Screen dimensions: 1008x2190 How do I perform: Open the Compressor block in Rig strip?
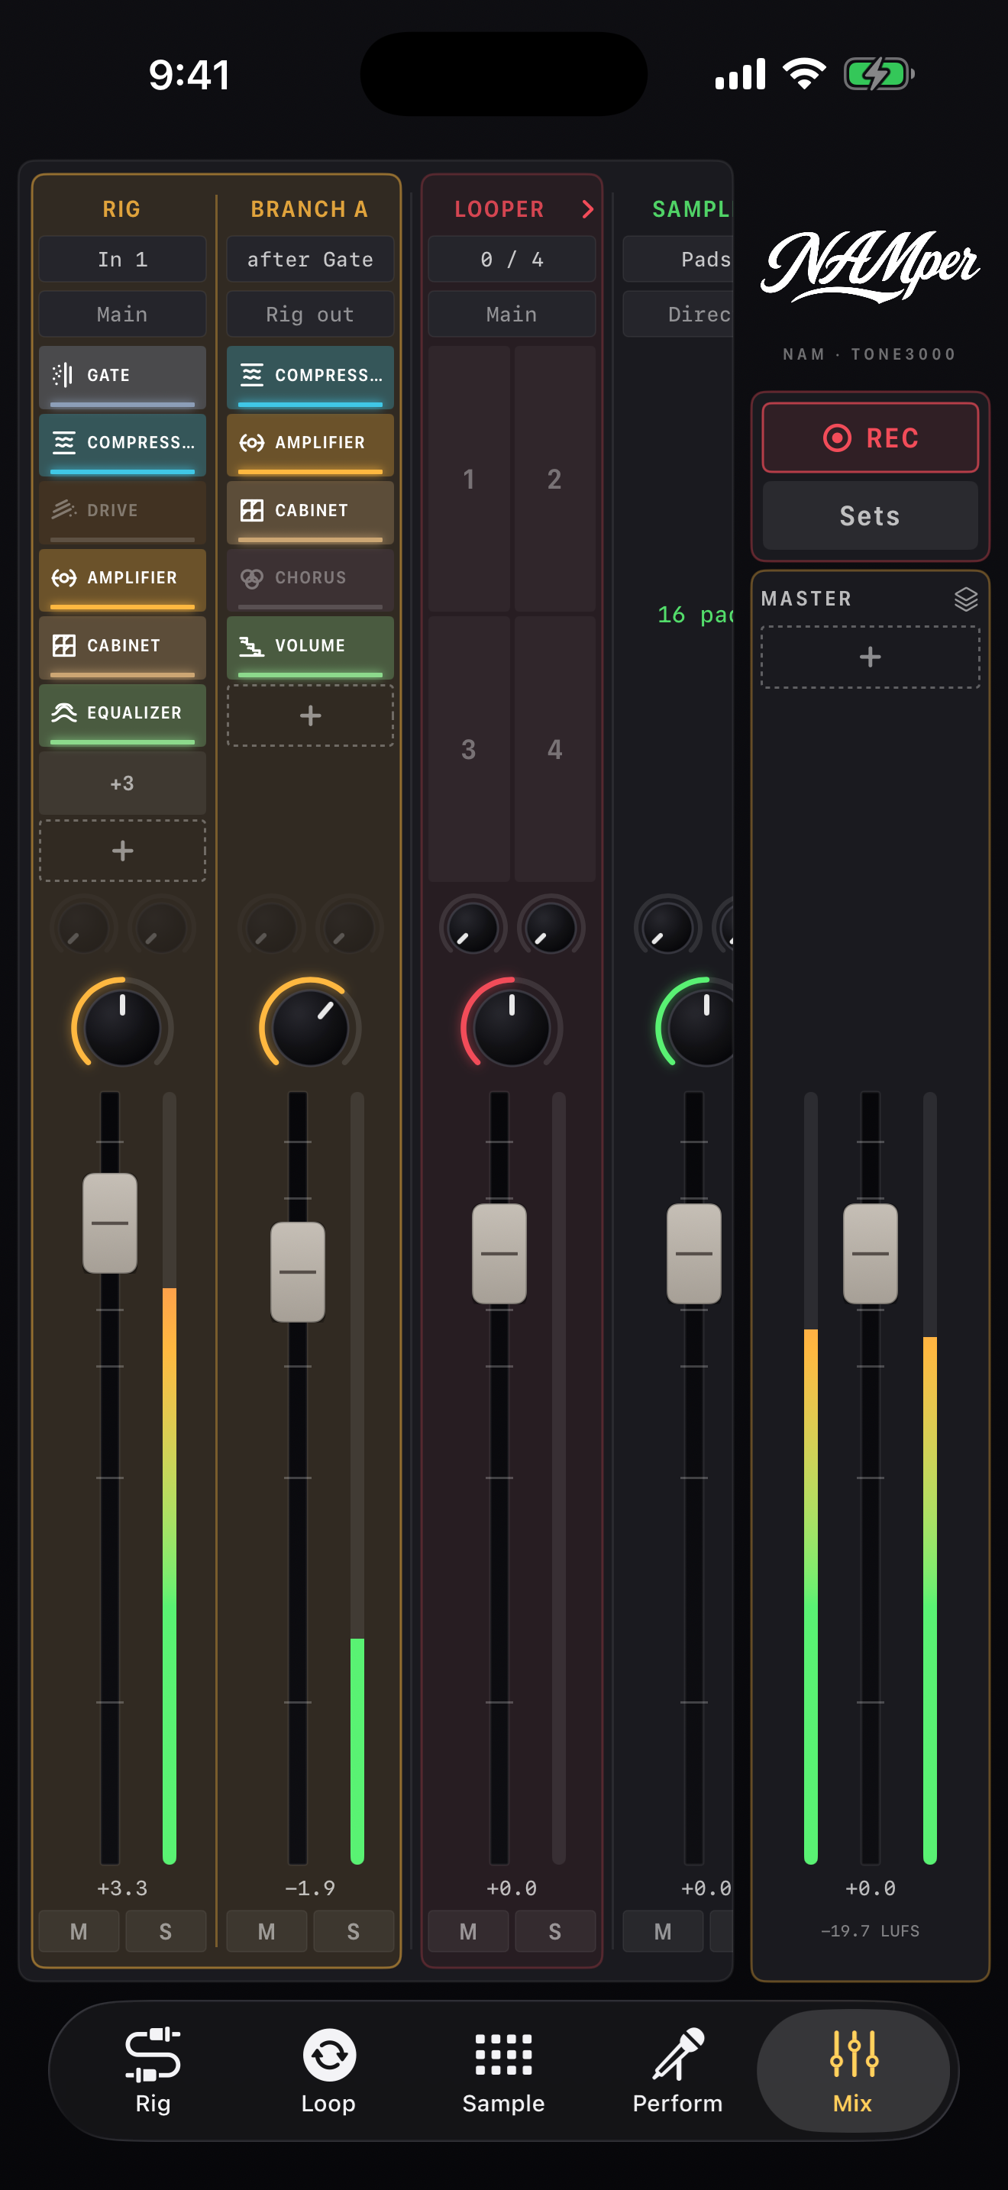click(x=122, y=444)
